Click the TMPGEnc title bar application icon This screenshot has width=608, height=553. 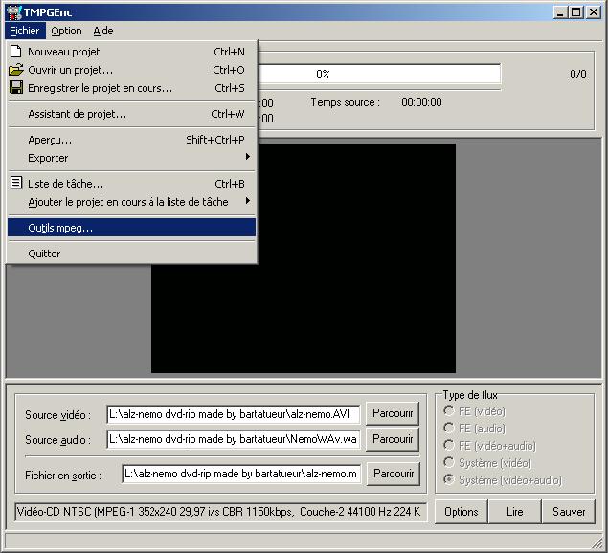pos(11,11)
